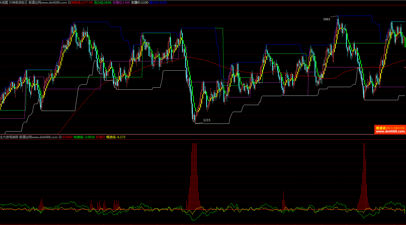Select the 神奇波段王 indicator name
This screenshot has height=225, width=406.
tap(20, 3)
